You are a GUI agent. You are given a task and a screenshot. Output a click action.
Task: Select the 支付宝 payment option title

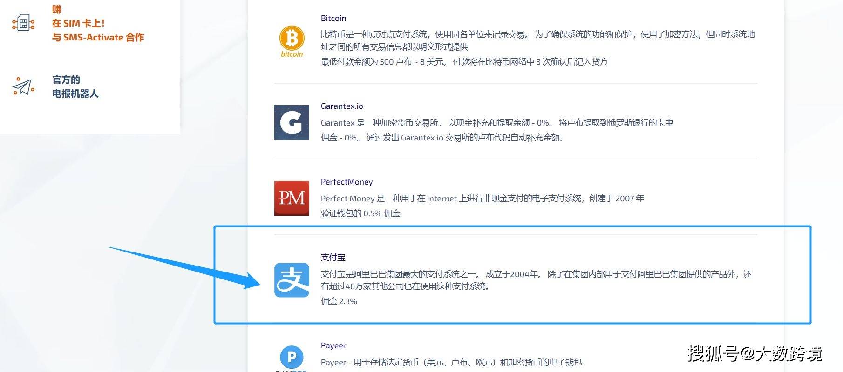click(x=333, y=257)
